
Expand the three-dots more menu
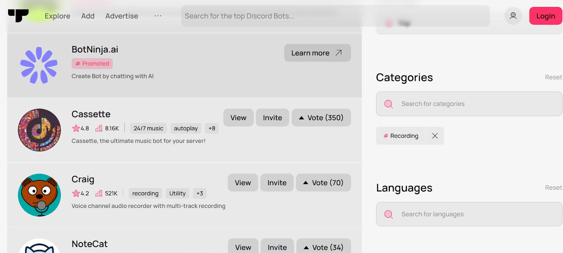pyautogui.click(x=158, y=16)
